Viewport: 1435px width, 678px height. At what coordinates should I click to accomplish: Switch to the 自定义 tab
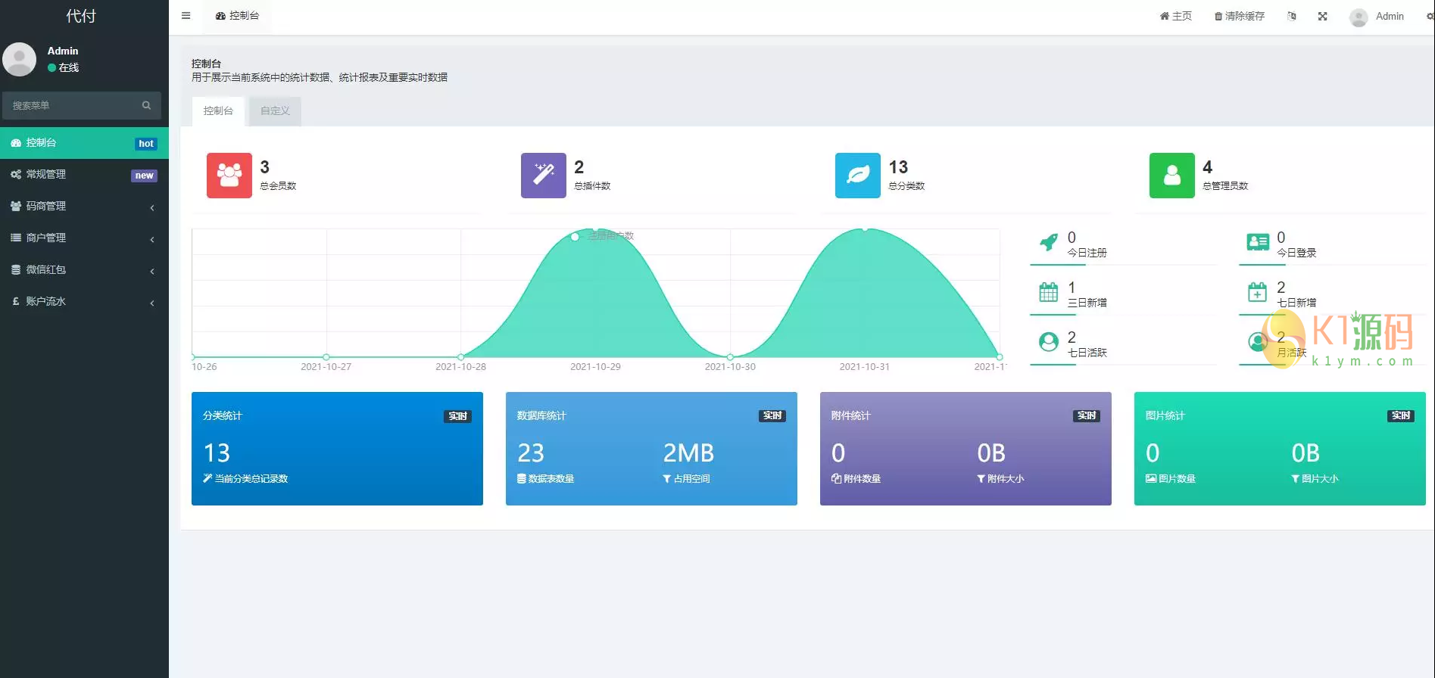275,111
